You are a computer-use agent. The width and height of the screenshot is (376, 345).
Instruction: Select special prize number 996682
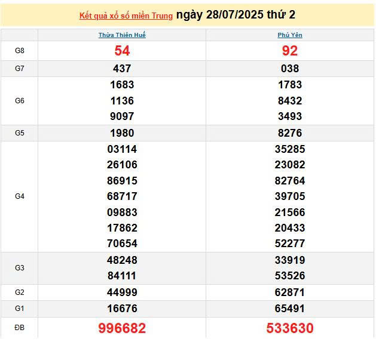point(122,328)
